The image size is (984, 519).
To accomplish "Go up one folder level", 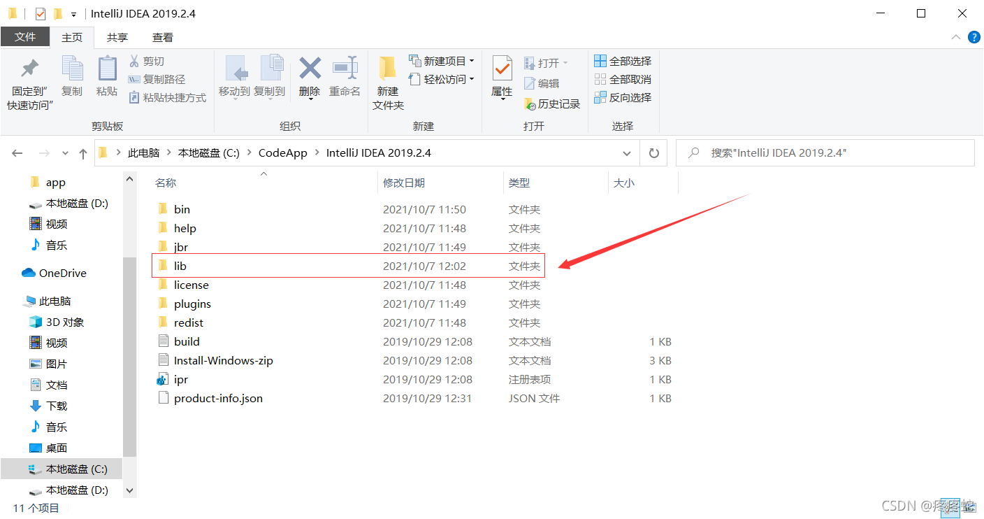I will coord(83,153).
